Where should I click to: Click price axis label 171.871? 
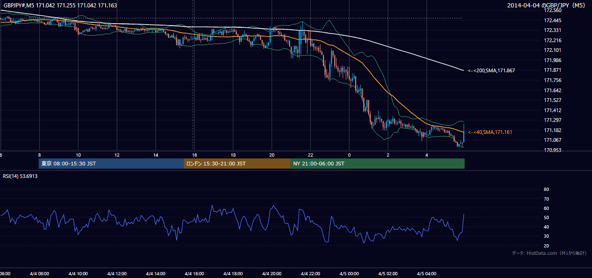[x=552, y=70]
